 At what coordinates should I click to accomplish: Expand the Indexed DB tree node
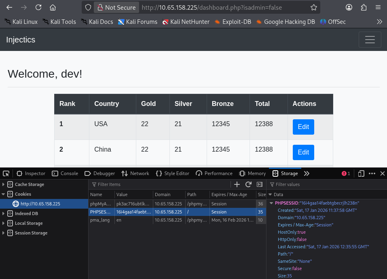tap(3, 213)
